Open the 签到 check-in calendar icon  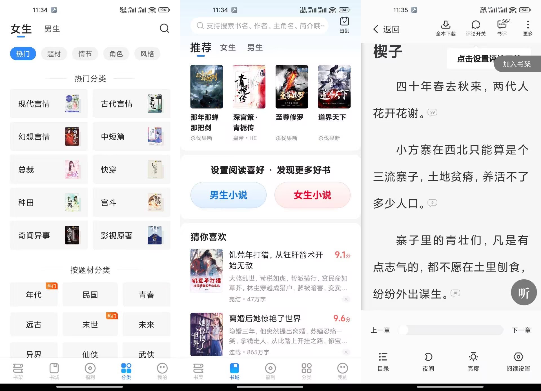coord(344,25)
